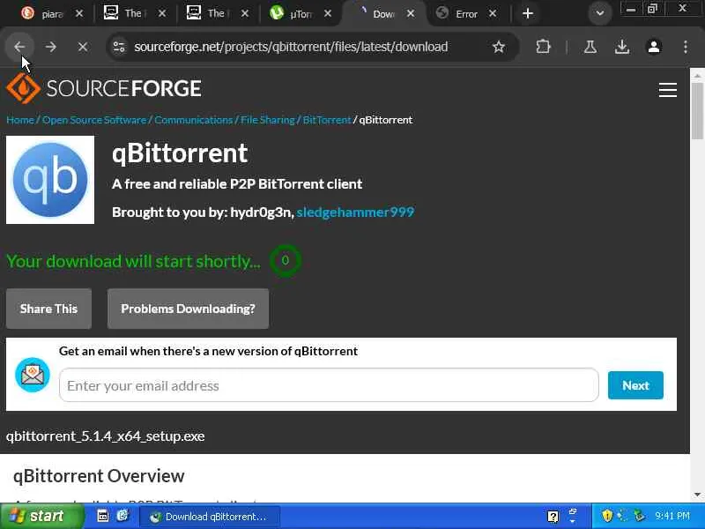
Task: Open Open Source Software breadcrumb link
Action: pos(94,120)
